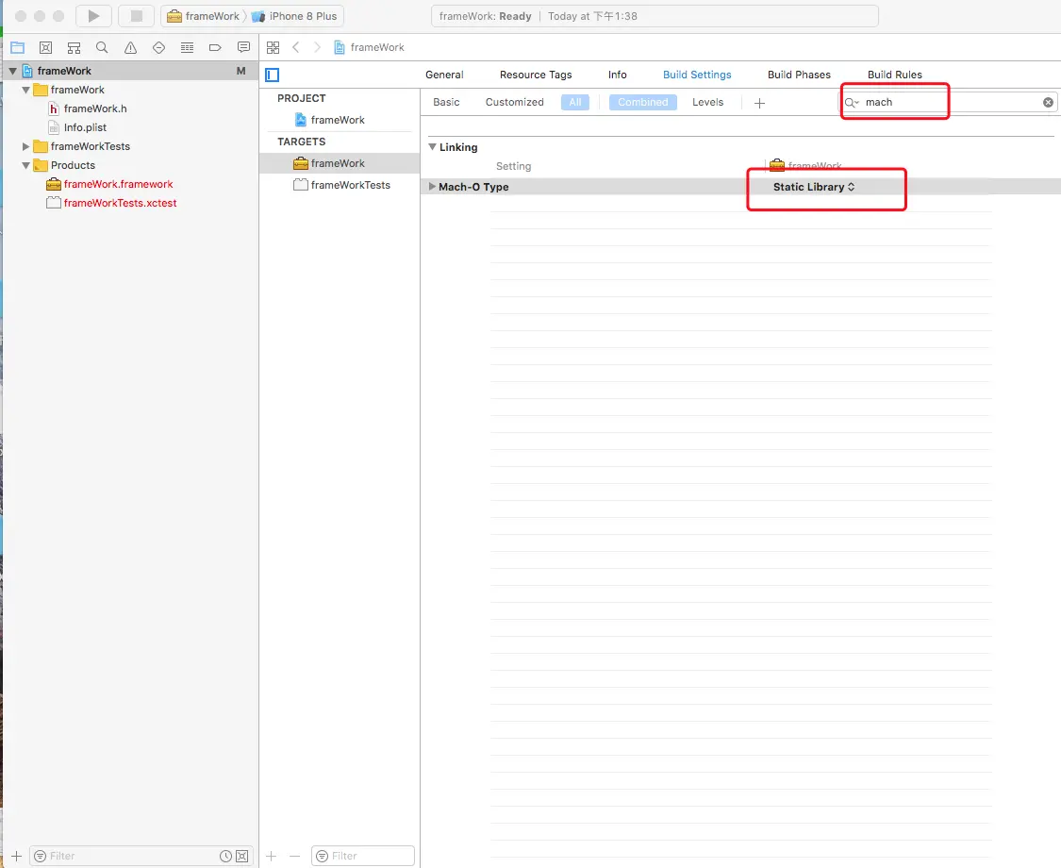Open the Issue navigator warning icon

point(130,47)
